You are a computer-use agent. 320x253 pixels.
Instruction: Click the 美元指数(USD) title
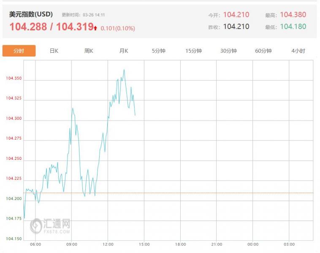pos(31,14)
